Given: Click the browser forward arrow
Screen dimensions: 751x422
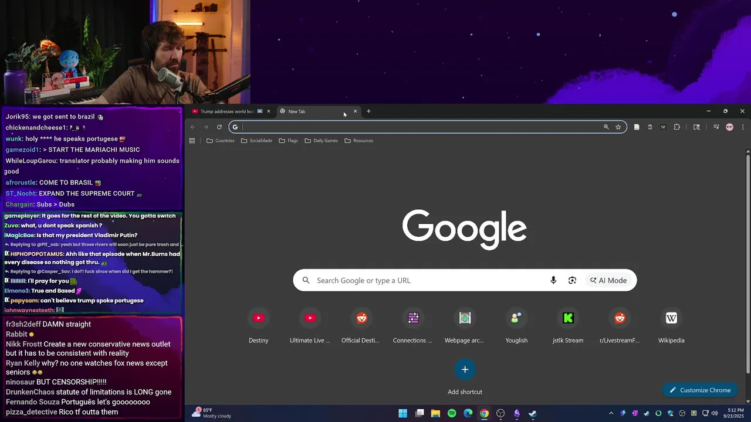Looking at the screenshot, I should (206, 127).
